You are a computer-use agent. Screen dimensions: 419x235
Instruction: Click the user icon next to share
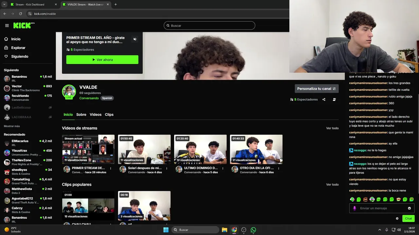pos(334,100)
